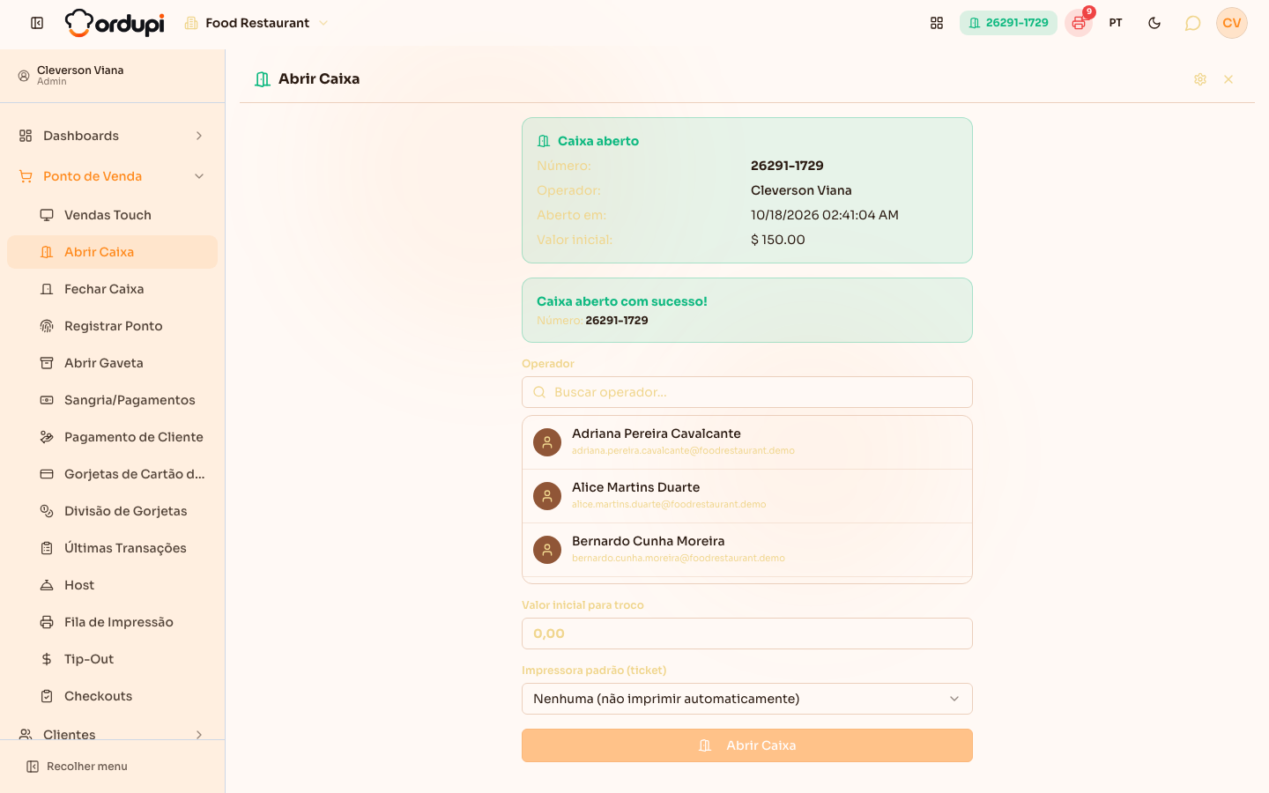Open the Food Restaurant selector dropdown
Image resolution: width=1269 pixels, height=793 pixels.
click(256, 23)
